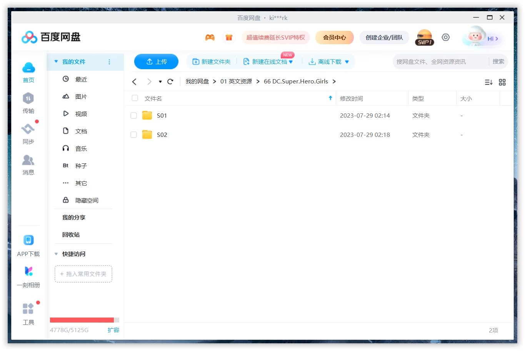Check the select-all checkbox in header row
The image size is (525, 351).
pyautogui.click(x=135, y=98)
